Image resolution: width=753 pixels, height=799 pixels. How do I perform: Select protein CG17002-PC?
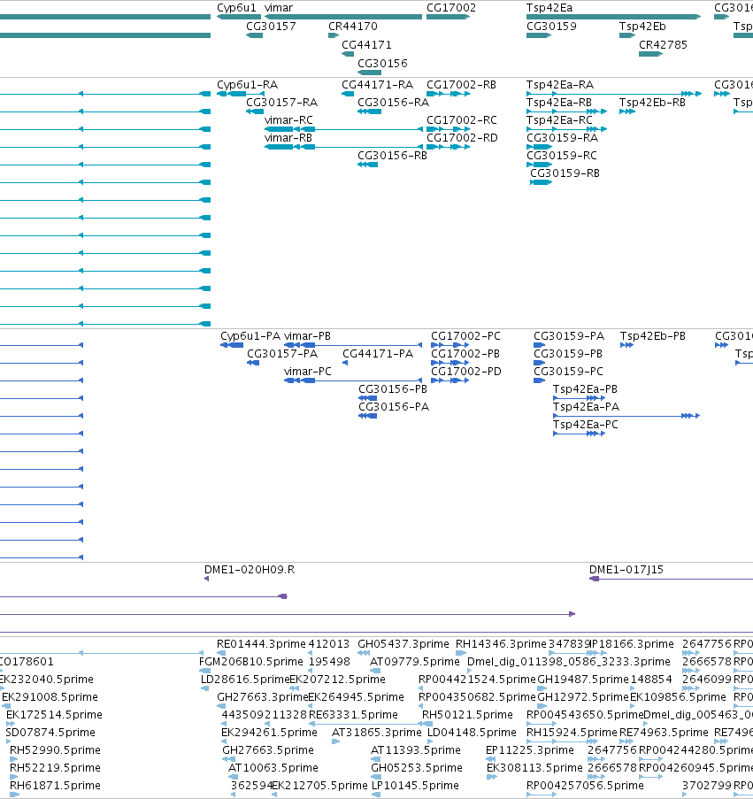pos(465,336)
